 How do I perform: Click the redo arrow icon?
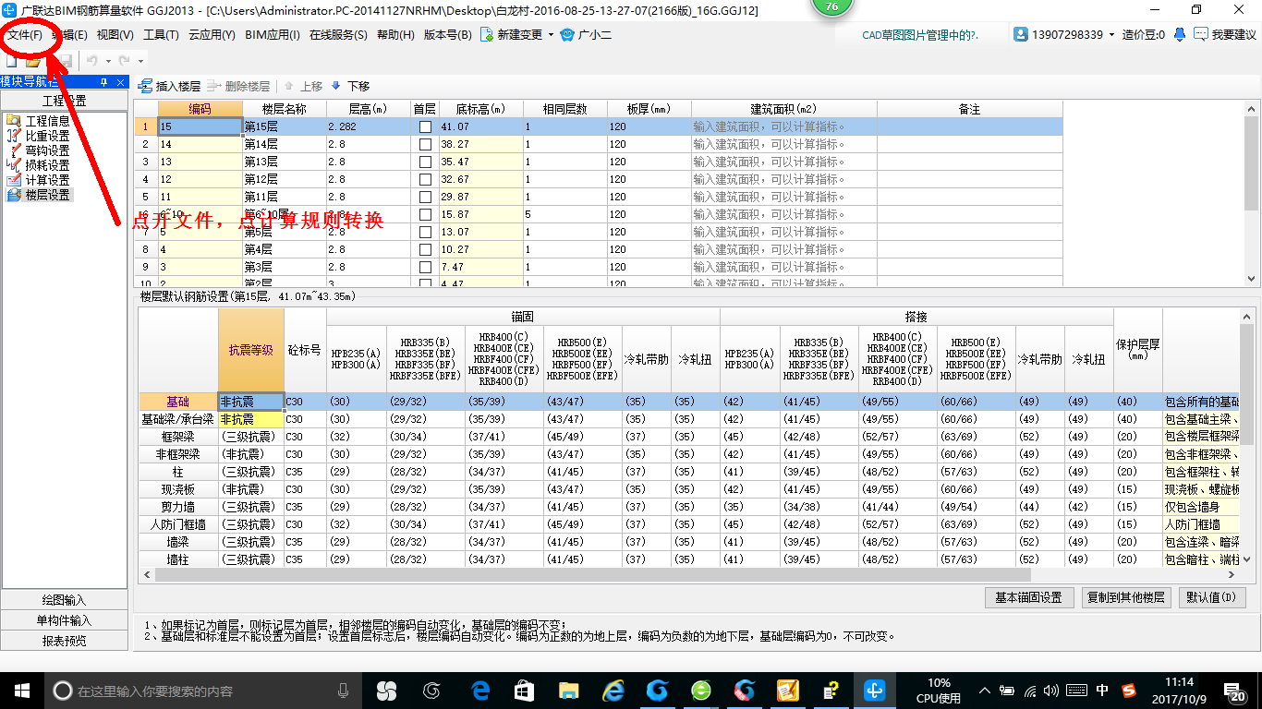pyautogui.click(x=125, y=61)
